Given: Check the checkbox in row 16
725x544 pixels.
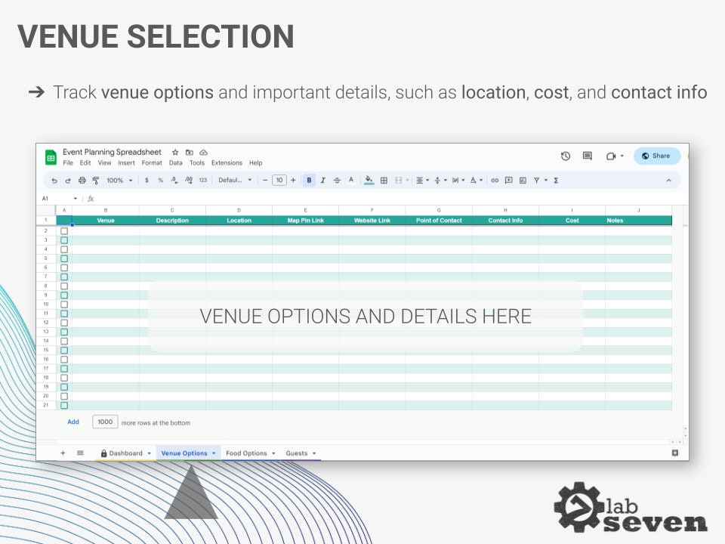Looking at the screenshot, I should coord(64,360).
